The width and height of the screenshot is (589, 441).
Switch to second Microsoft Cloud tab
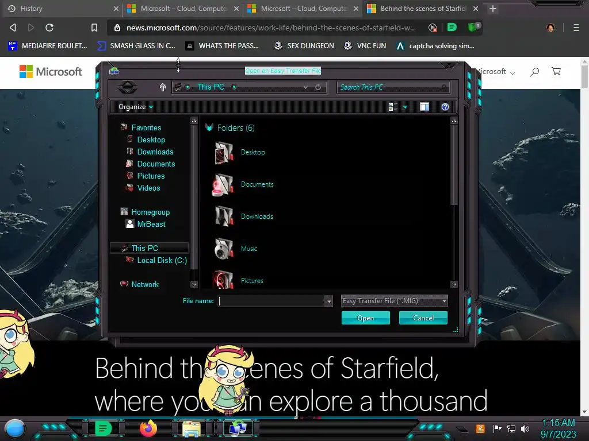pos(304,9)
